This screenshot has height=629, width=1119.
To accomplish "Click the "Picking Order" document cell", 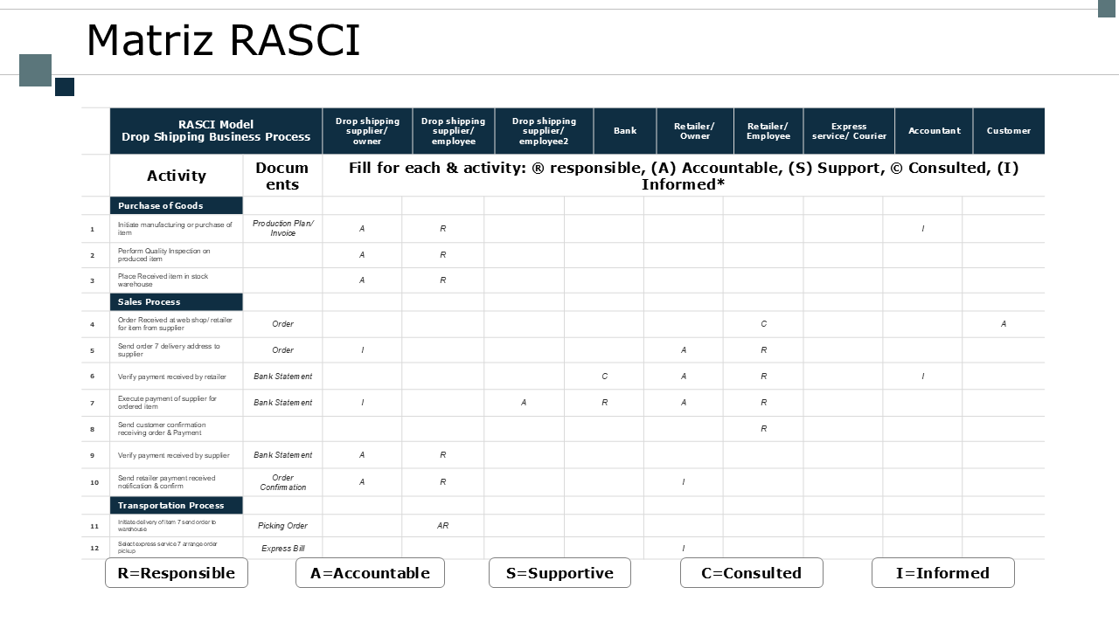I will (x=282, y=526).
